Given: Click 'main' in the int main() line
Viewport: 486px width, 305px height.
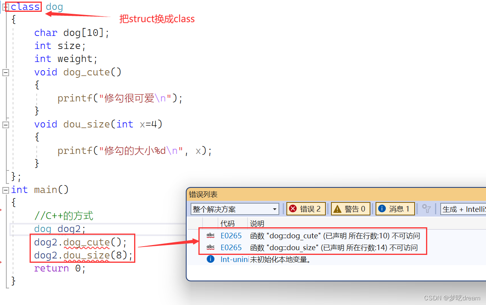Looking at the screenshot, I should (45, 190).
